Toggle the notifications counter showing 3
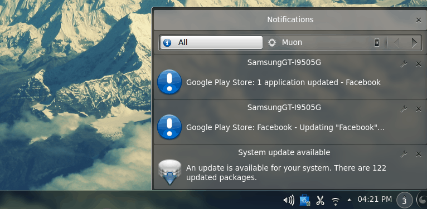427x209 pixels. [x=404, y=200]
